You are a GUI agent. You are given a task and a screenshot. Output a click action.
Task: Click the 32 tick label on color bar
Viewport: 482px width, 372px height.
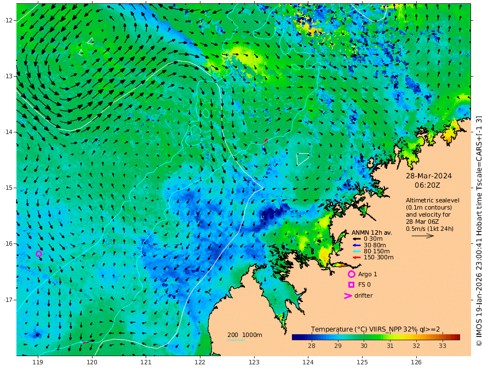tap(416, 346)
